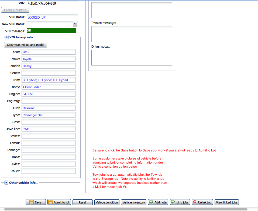
Task: Click the horizontal scrollbar at the bottom
Action: pyautogui.click(x=125, y=209)
